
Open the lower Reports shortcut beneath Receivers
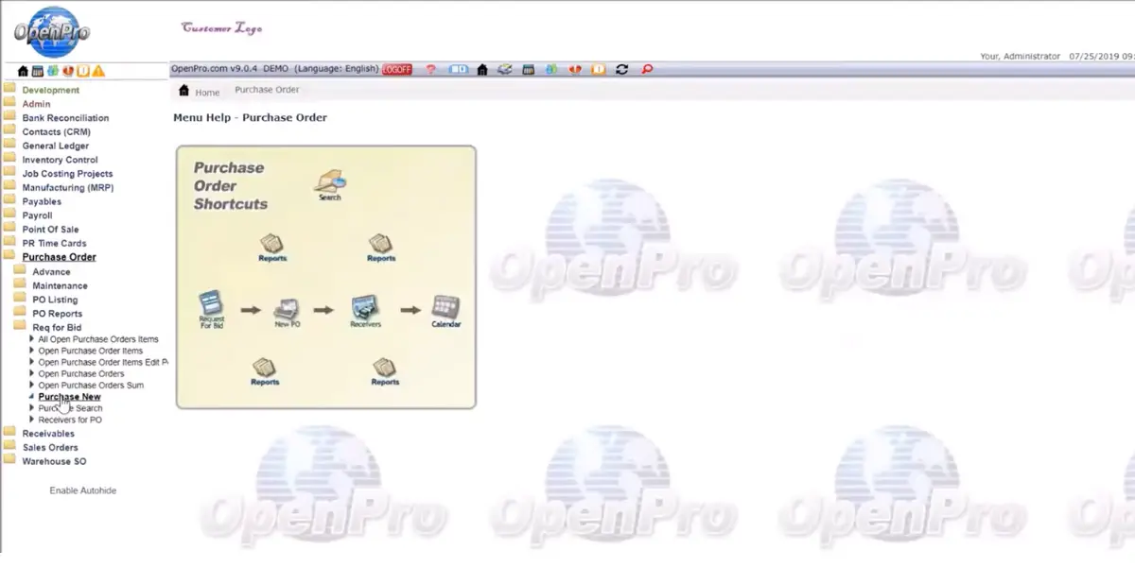point(385,372)
